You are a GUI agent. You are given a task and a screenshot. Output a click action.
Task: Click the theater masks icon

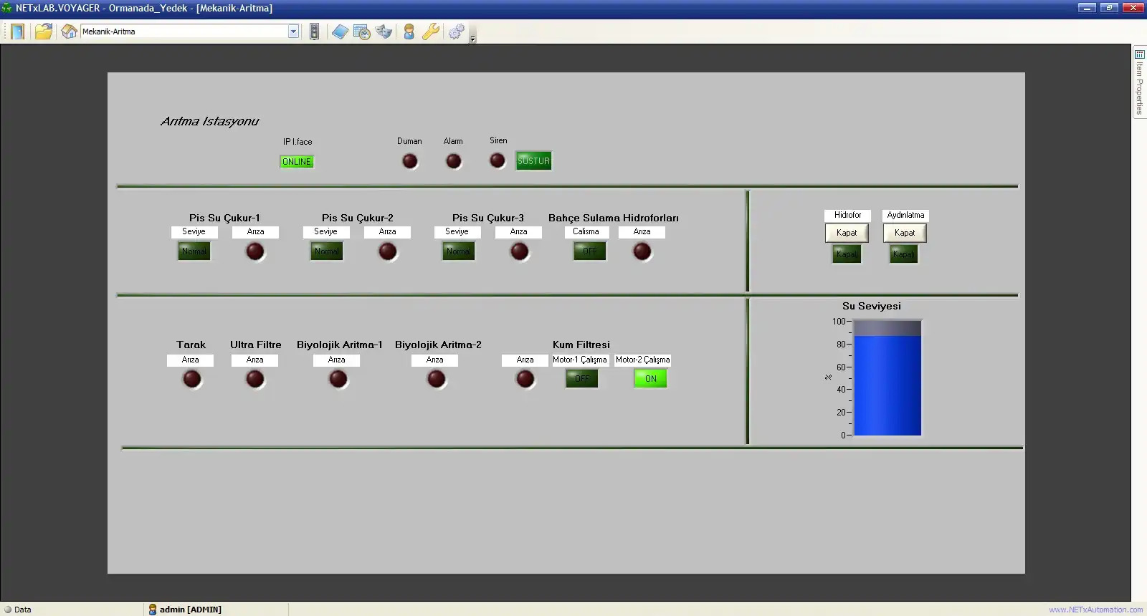384,32
